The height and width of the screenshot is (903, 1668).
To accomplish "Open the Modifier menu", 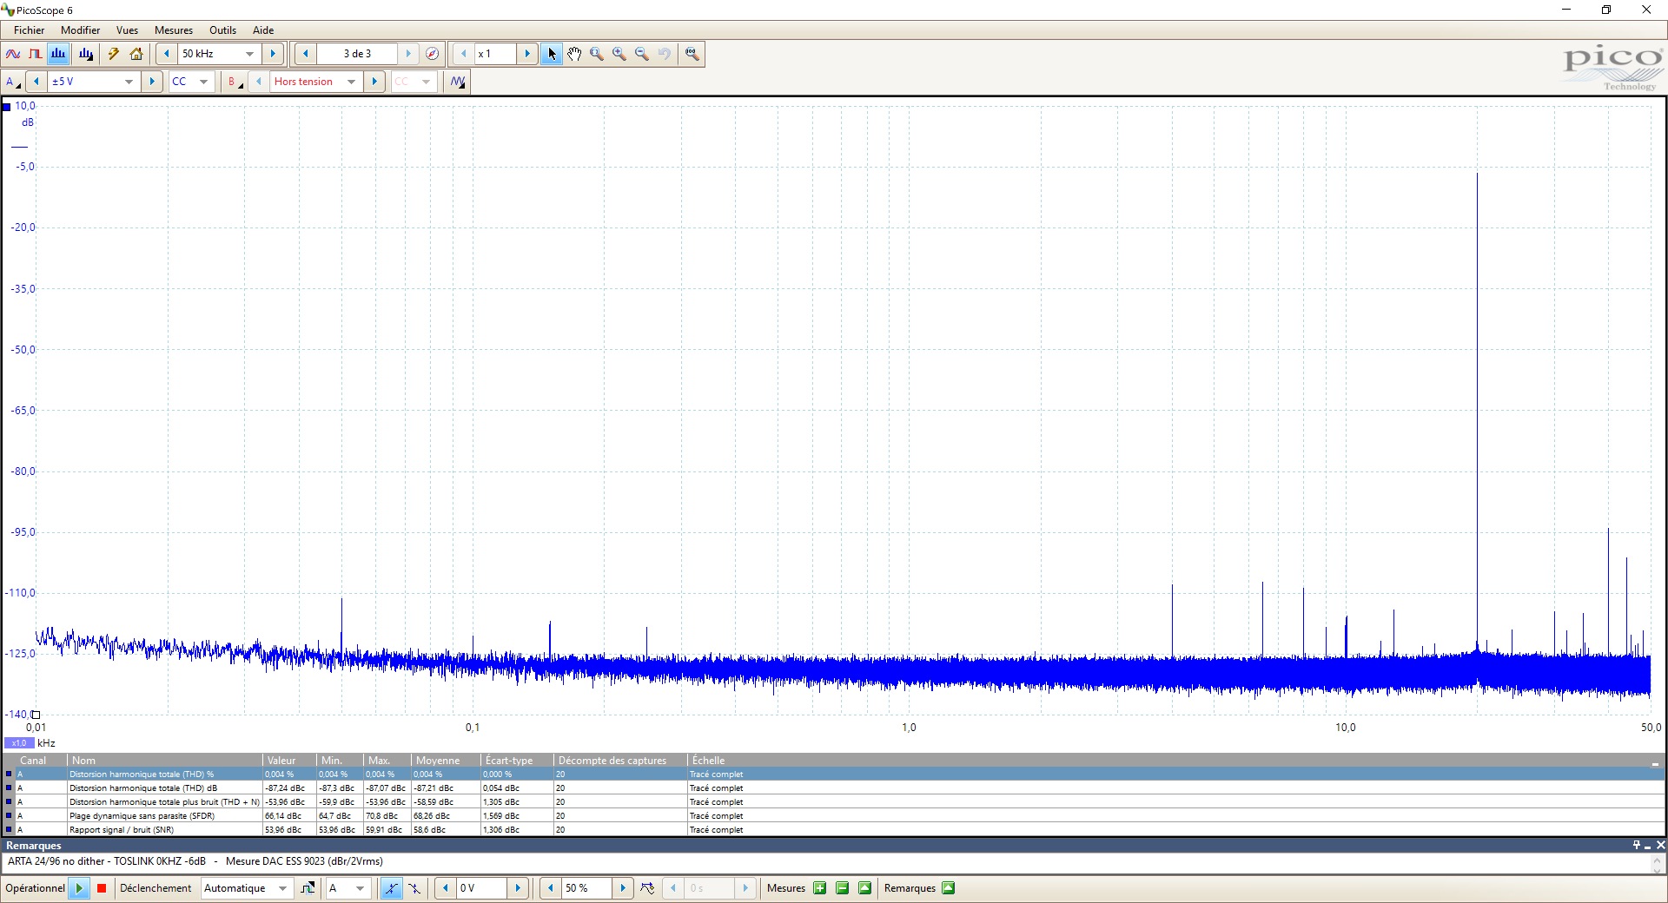I will pyautogui.click(x=80, y=30).
